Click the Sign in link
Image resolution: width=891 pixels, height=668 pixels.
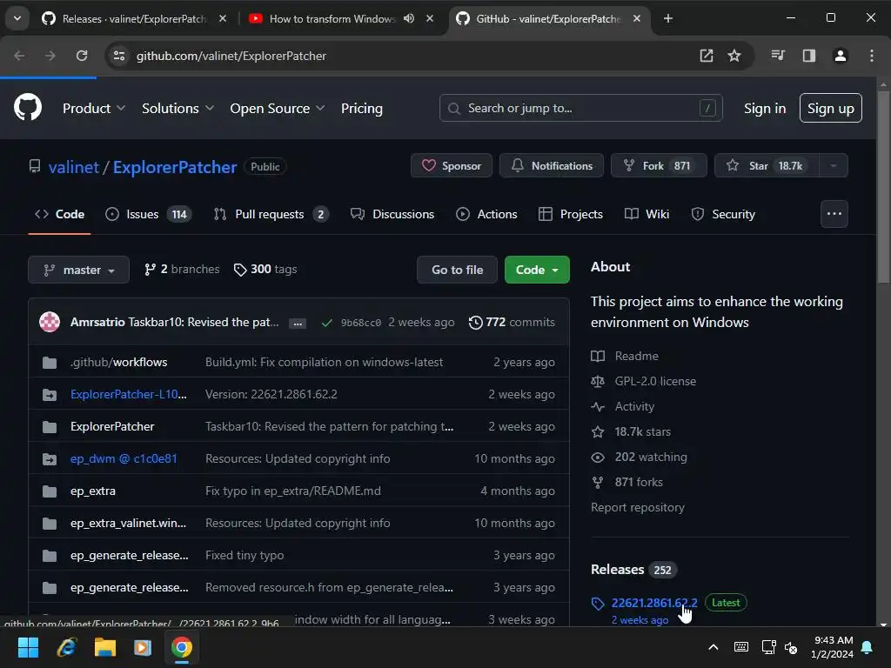[765, 108]
